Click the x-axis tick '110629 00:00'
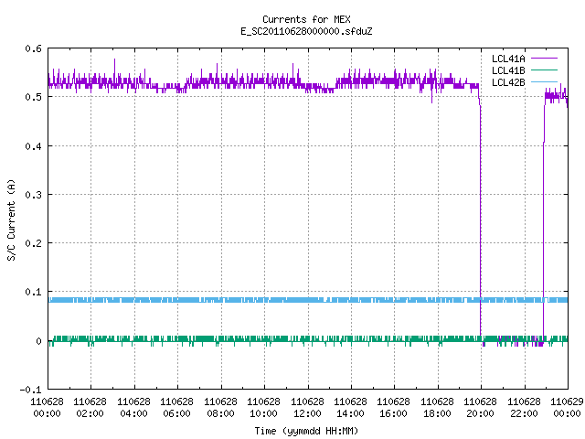Viewport: 585px width, 439px height. click(x=567, y=407)
